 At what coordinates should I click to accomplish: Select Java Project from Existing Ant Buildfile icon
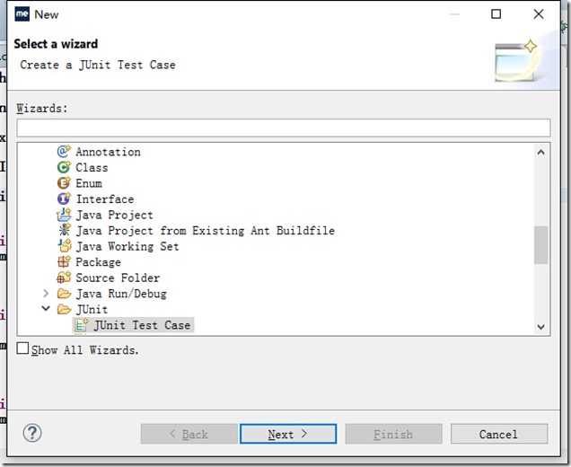[64, 230]
